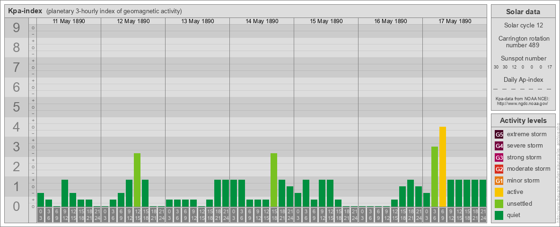Select the dark green quiet swatch

tap(499, 215)
